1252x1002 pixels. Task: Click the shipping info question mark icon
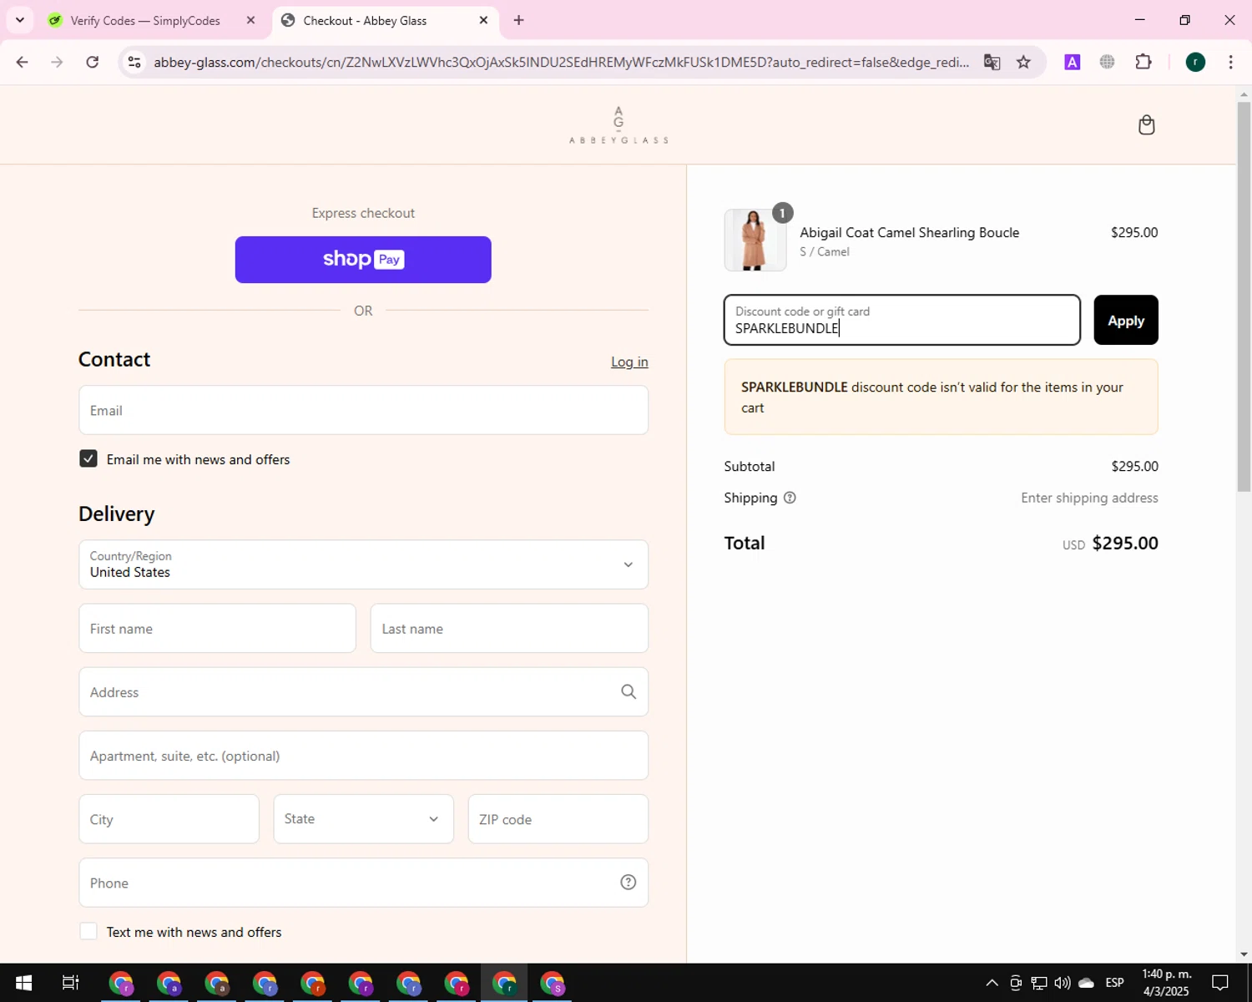[x=790, y=498]
